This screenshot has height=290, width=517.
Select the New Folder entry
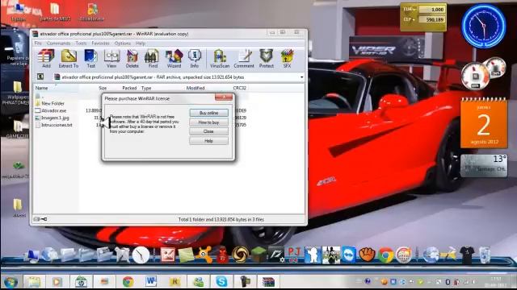49,103
